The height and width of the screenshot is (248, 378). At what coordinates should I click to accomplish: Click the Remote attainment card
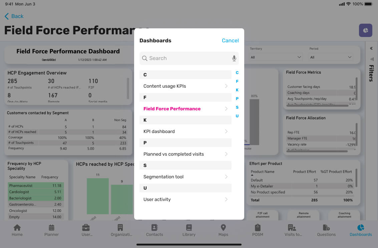[x=304, y=215]
